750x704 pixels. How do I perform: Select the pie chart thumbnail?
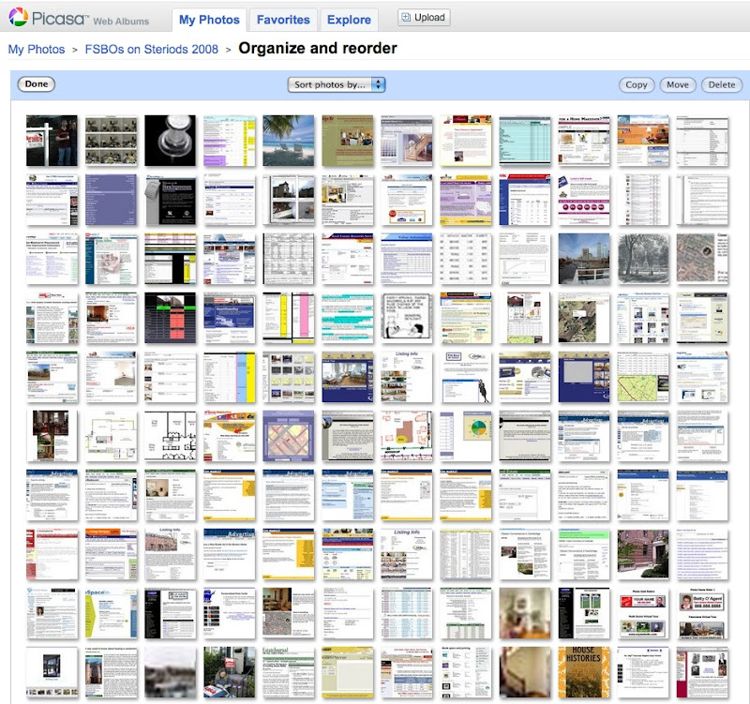[466, 436]
